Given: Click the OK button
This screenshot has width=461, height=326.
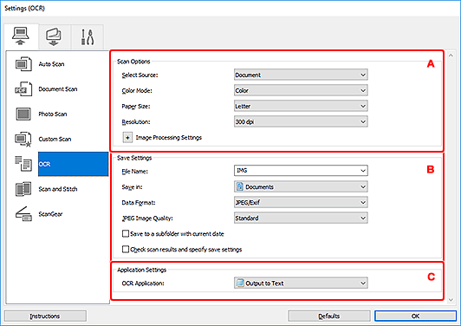Looking at the screenshot, I should tap(415, 316).
